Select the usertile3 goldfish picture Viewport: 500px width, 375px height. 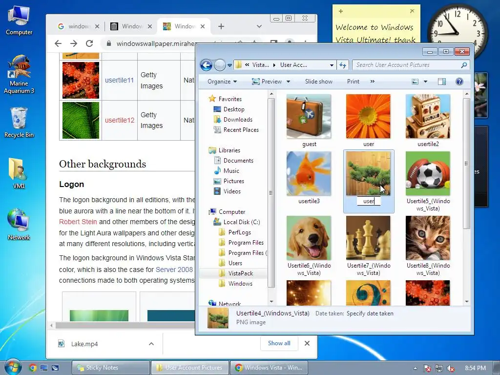309,173
